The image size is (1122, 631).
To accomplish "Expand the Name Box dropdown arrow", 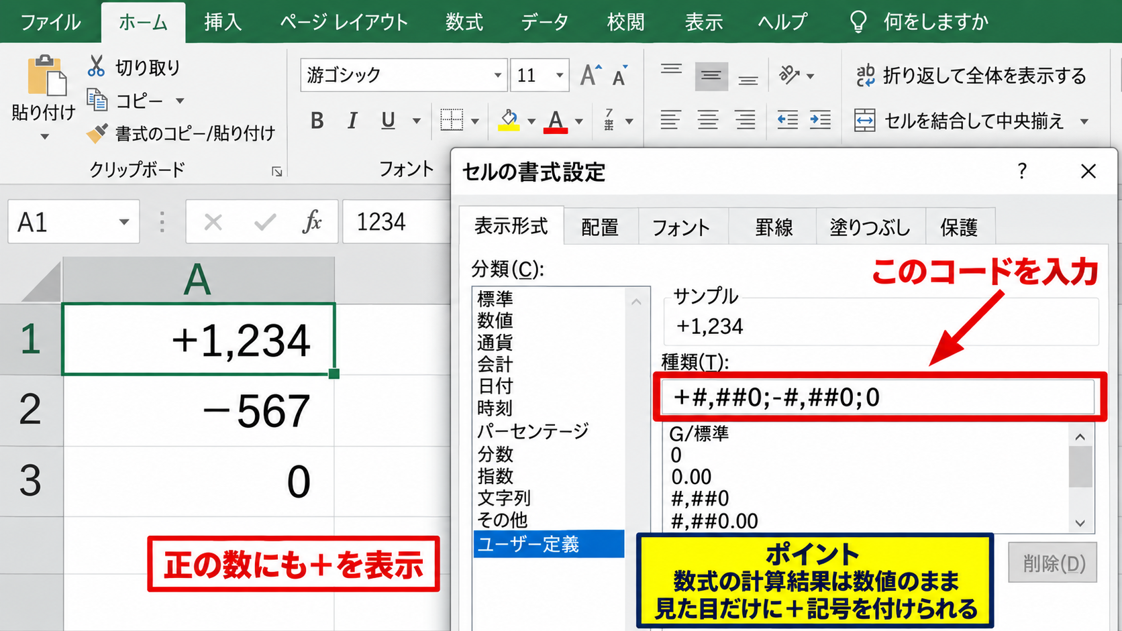I will 123,222.
